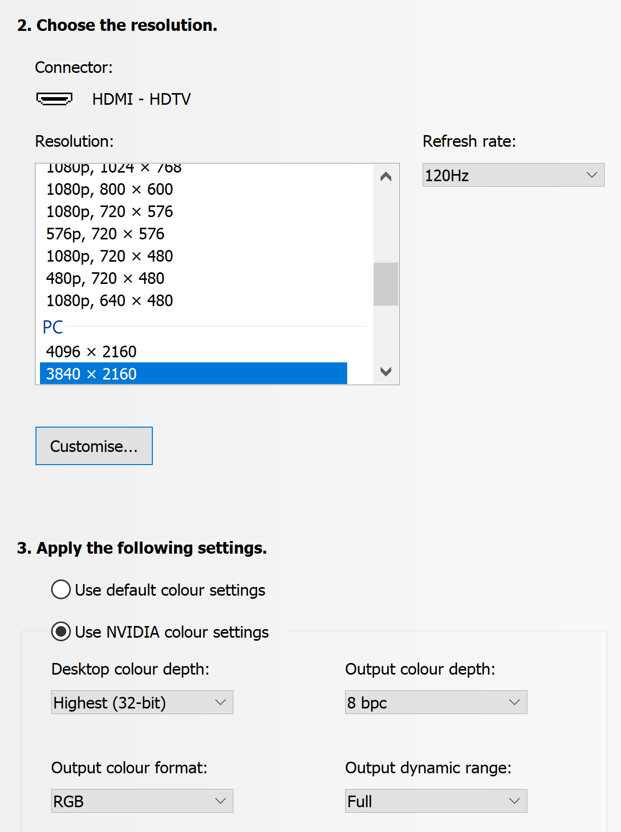621x832 pixels.
Task: Click the resolution list scrollbar thumb
Action: (386, 284)
